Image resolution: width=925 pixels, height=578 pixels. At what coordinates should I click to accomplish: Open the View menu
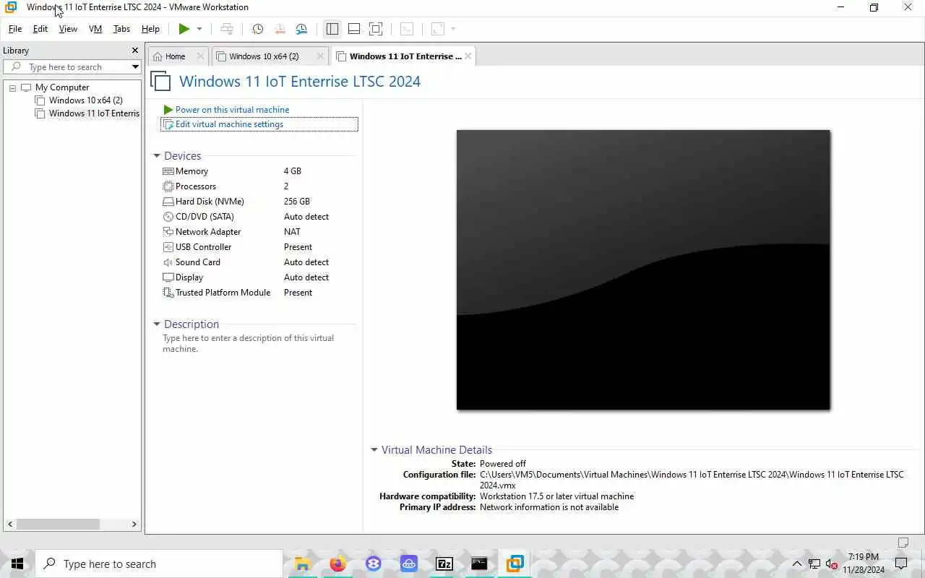click(68, 29)
